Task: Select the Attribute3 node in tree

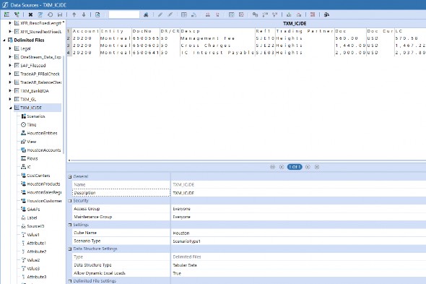Action: [x=34, y=277]
